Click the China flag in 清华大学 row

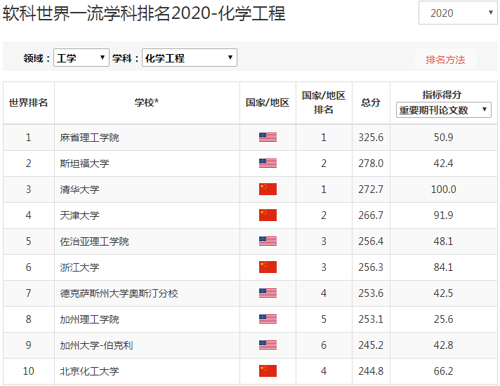(268, 189)
